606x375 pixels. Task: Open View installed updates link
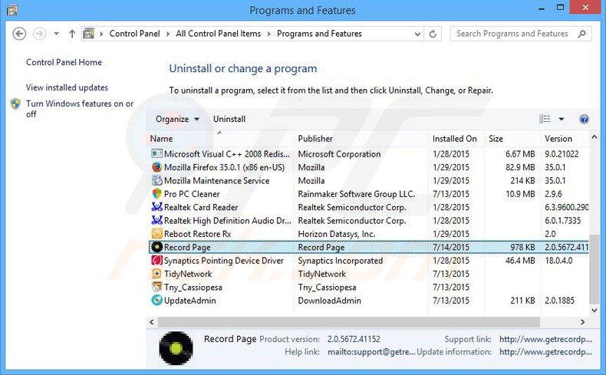[x=67, y=87]
